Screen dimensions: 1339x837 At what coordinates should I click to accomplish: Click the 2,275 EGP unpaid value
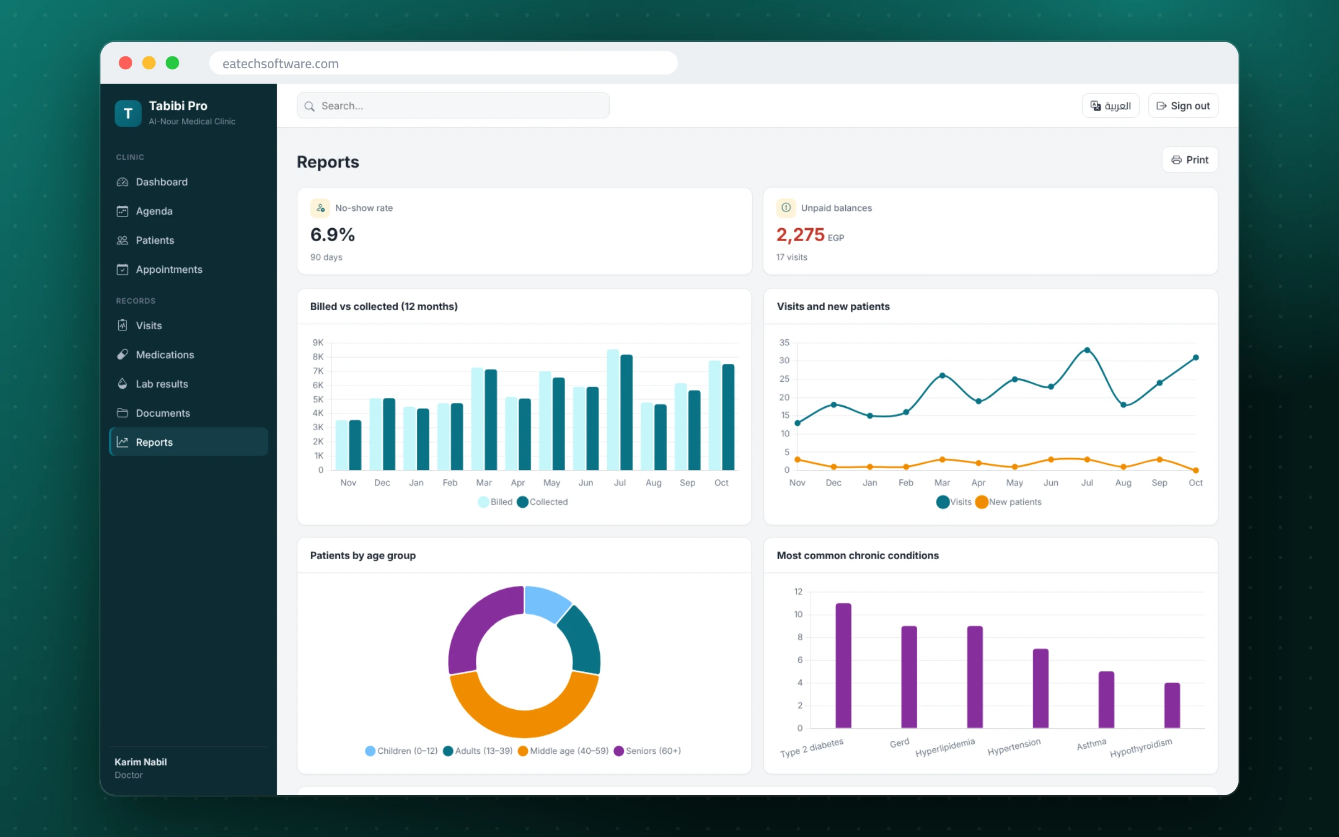pos(810,235)
